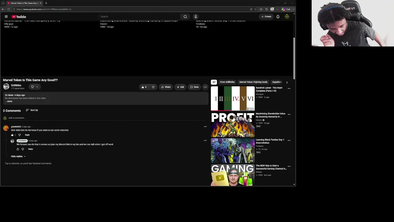Open the Sort by comments menu
Viewport: 394px width, 222px height.
click(32, 110)
